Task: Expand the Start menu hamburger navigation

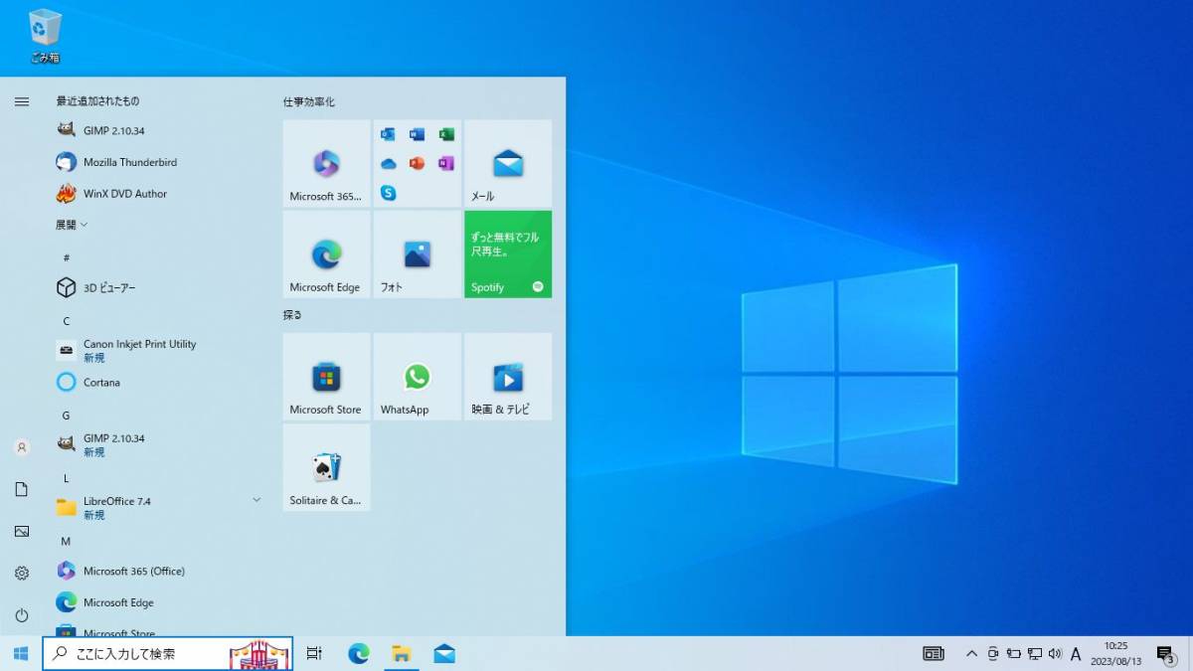Action: click(22, 101)
